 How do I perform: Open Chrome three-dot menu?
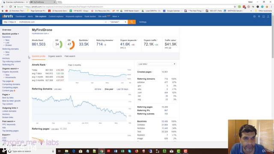tap(271, 7)
